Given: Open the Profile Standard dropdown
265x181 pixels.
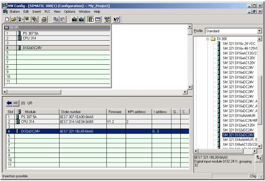Looking at the screenshot, I should [260, 31].
